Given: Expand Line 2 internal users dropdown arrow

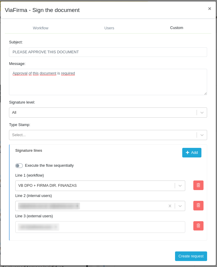Looking at the screenshot, I should click(180, 206).
